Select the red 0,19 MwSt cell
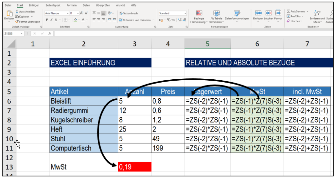The width and height of the screenshot is (335, 179). coord(134,167)
